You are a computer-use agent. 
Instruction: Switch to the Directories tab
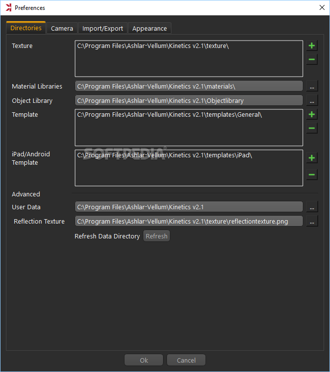pyautogui.click(x=26, y=28)
